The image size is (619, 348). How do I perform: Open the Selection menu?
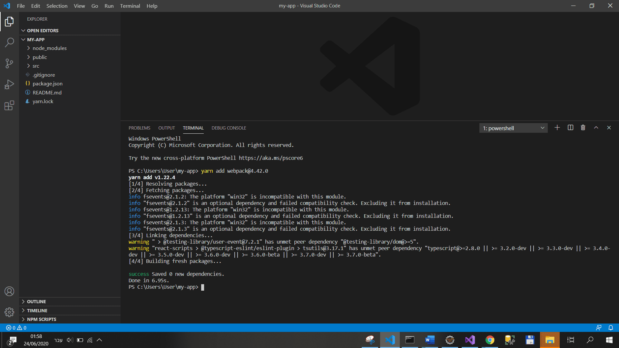tap(57, 6)
